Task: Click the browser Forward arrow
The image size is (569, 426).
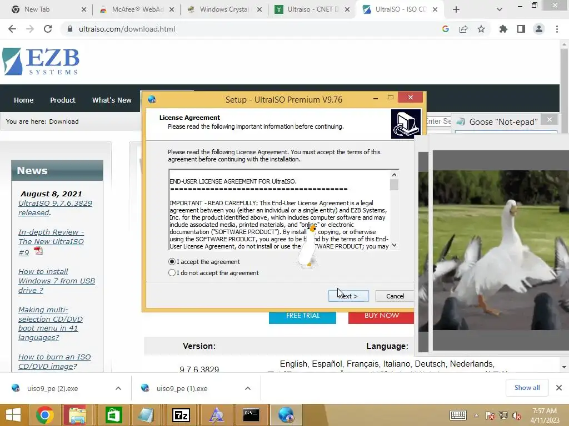Action: pos(30,29)
